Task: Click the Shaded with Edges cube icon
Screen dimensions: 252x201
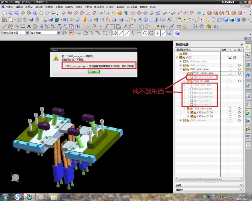Action: click(225, 20)
